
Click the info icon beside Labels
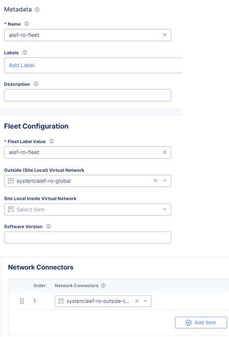point(25,53)
